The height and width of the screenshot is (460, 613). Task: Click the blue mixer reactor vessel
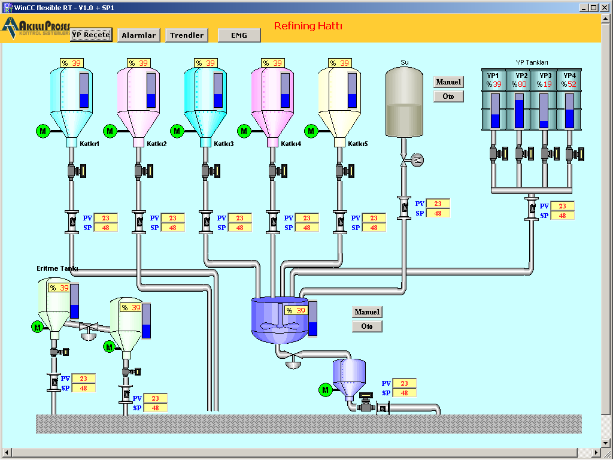[x=277, y=320]
